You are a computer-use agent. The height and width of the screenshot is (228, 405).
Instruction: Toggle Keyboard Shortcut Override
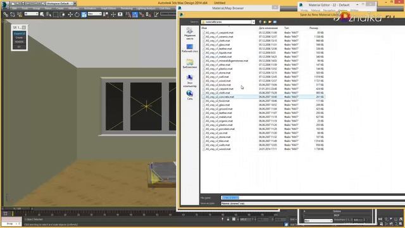(120, 15)
